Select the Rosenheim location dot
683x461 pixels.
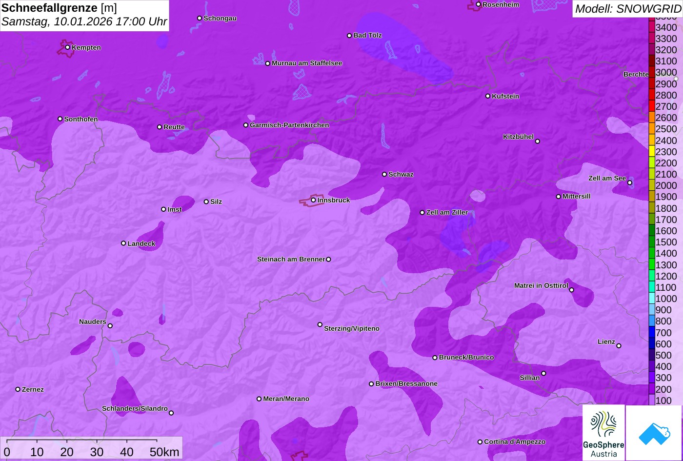click(x=479, y=4)
